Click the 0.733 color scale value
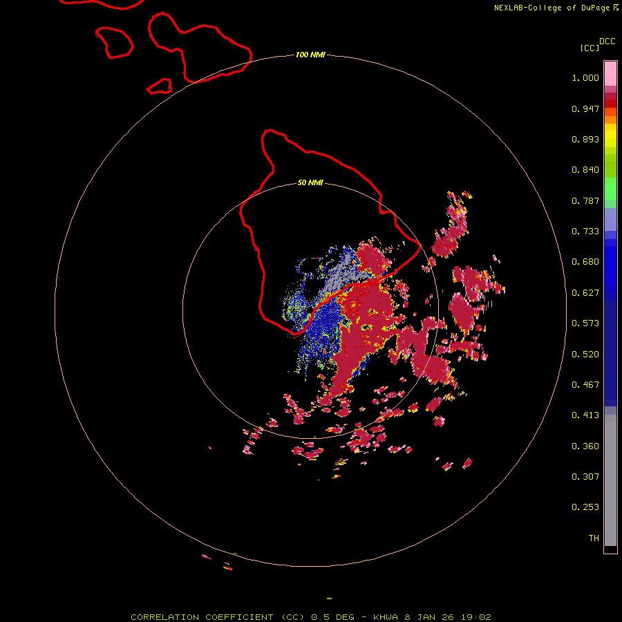 click(x=585, y=232)
